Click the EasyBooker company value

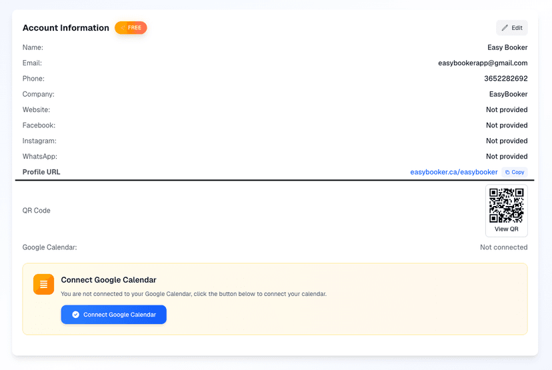click(508, 94)
